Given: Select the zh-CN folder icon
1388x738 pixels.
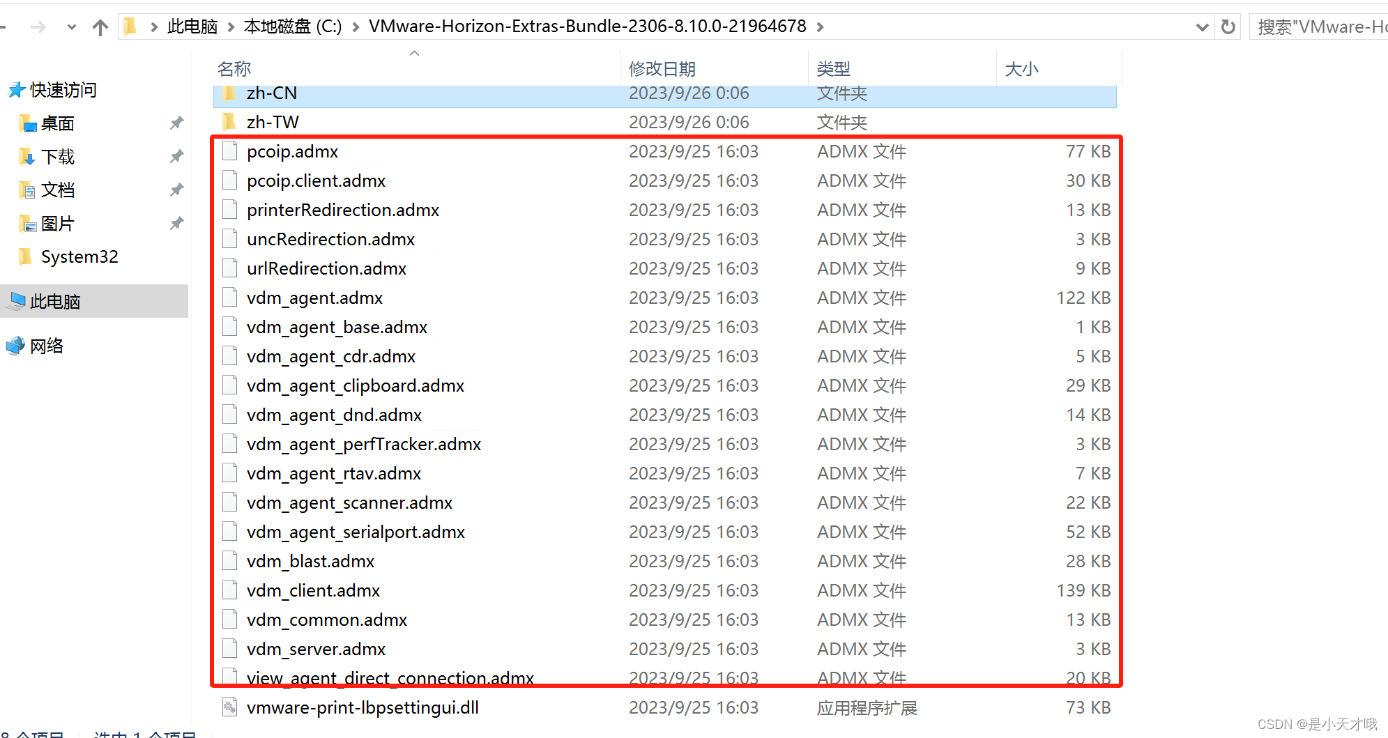Looking at the screenshot, I should click(229, 93).
